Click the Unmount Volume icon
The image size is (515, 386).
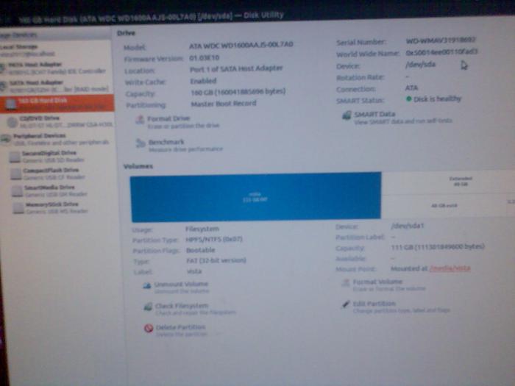(147, 285)
